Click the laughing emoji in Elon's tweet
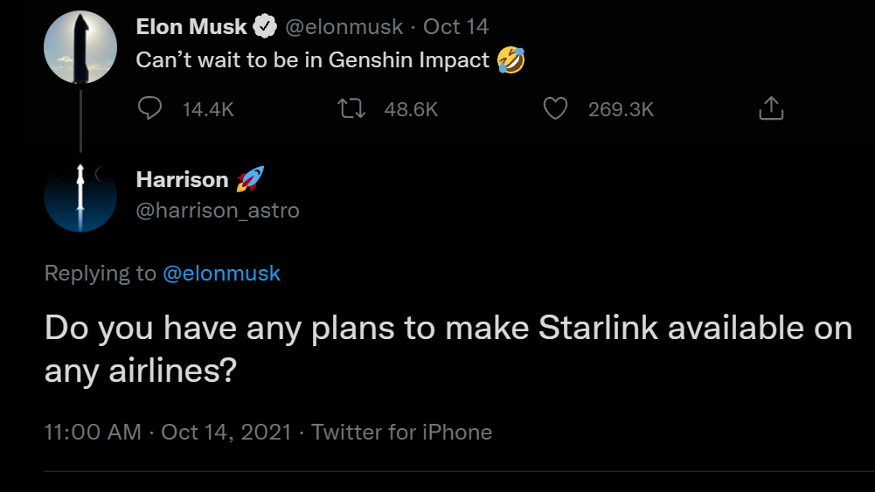Viewport: 875px width, 492px height. 510,61
